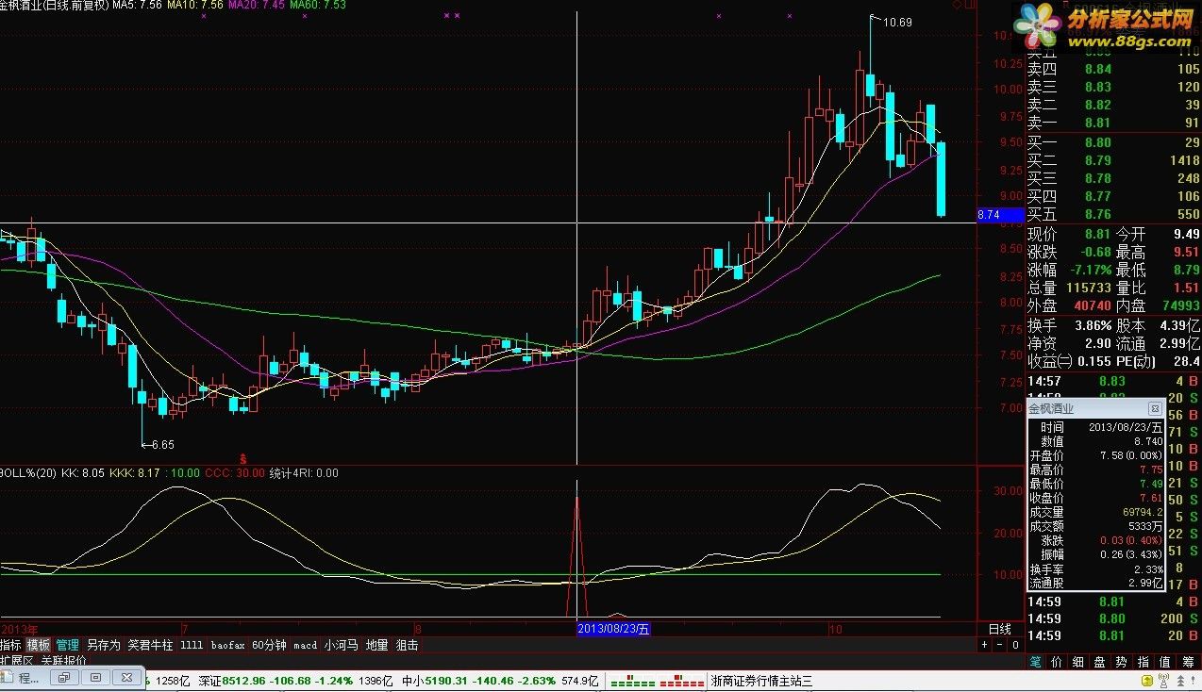Click the 卖四 8.84 ask row
Viewport: 1202px width, 692px height.
1113,69
